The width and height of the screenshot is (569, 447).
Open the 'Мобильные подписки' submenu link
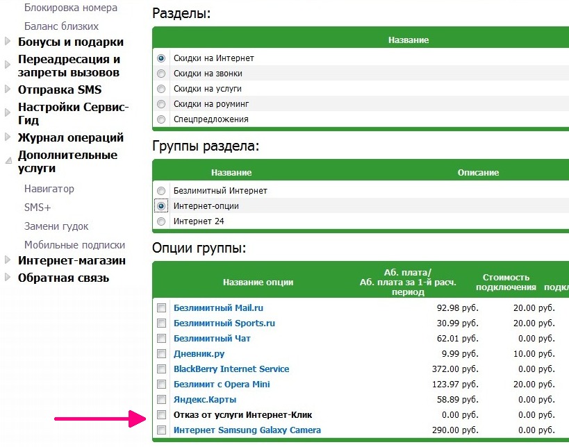pos(74,245)
